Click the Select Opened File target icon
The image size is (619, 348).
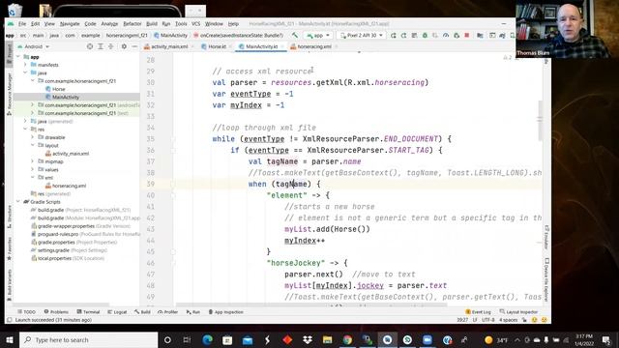click(x=90, y=46)
